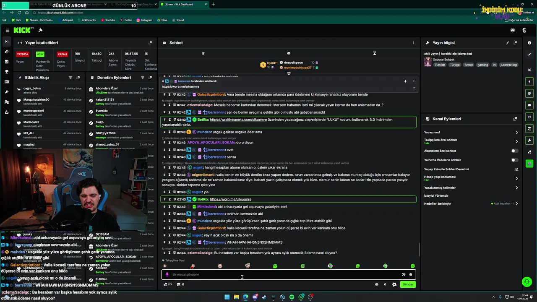Collapse the top chatters bar with the chevron
This screenshot has height=302, width=537.
pos(289,73)
